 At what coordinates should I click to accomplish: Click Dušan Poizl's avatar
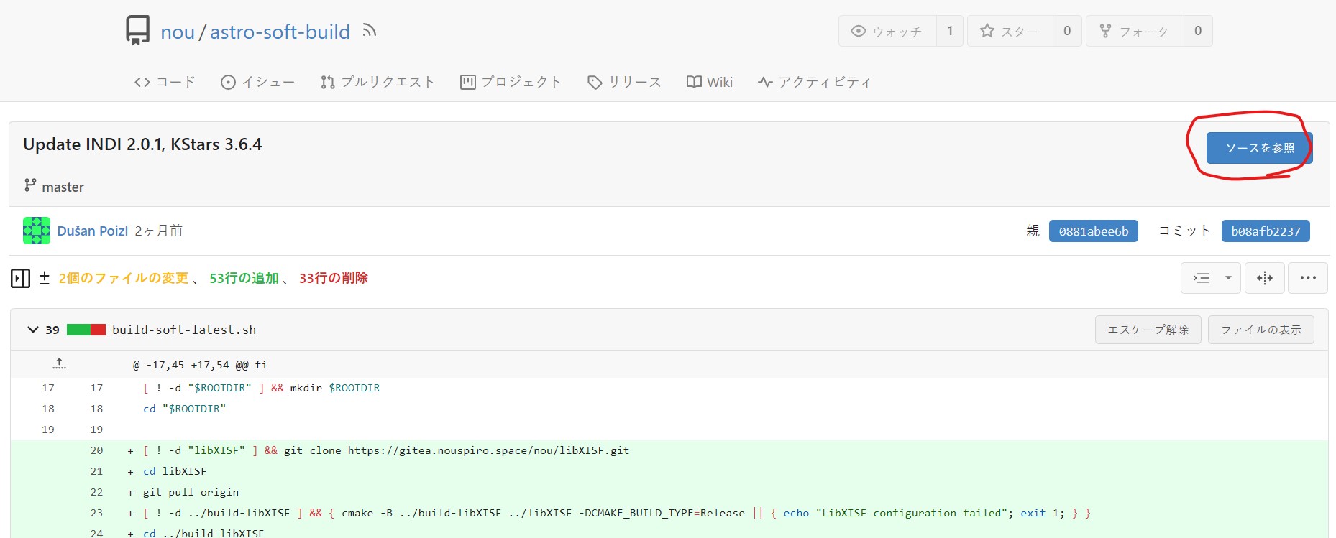coord(37,231)
